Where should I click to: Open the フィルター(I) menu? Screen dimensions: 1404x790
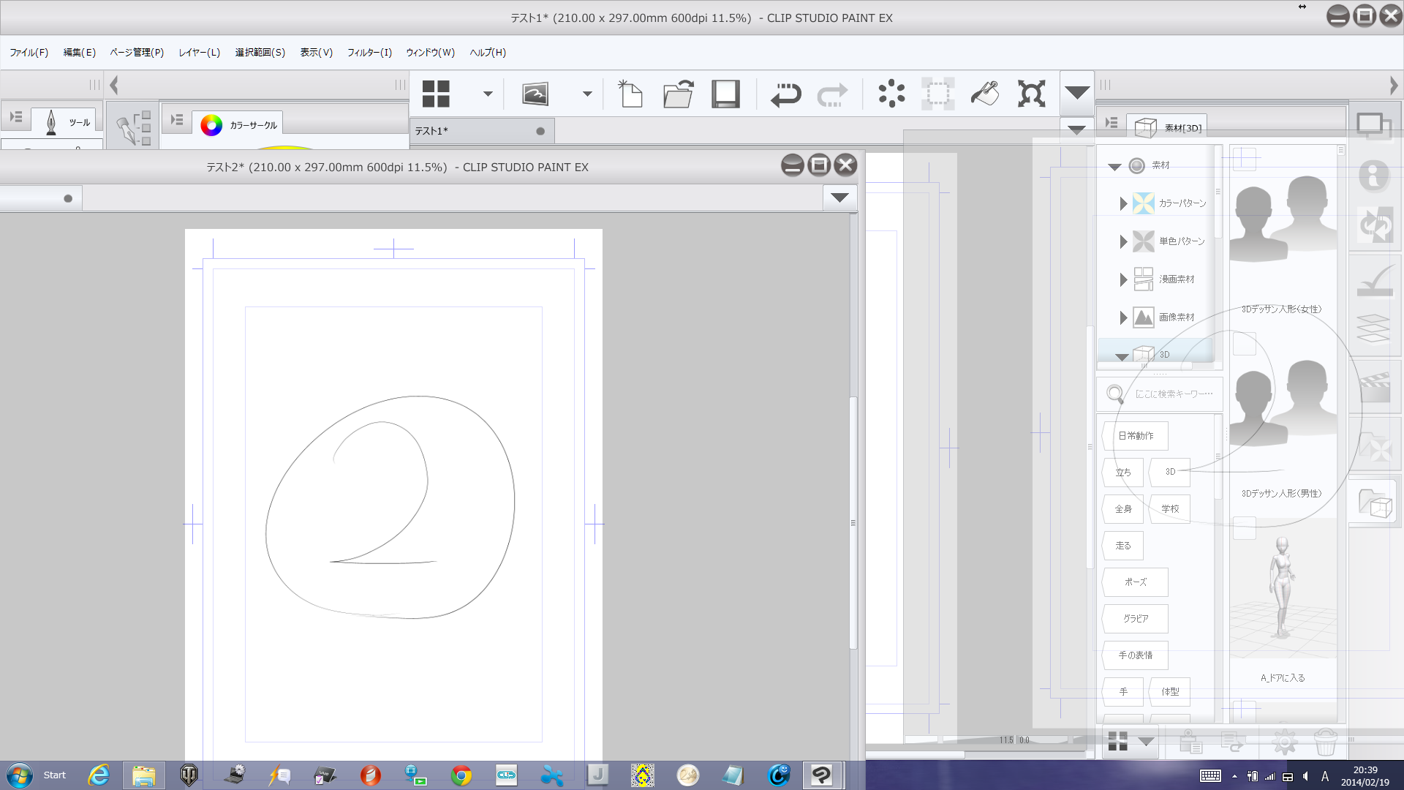tap(369, 53)
